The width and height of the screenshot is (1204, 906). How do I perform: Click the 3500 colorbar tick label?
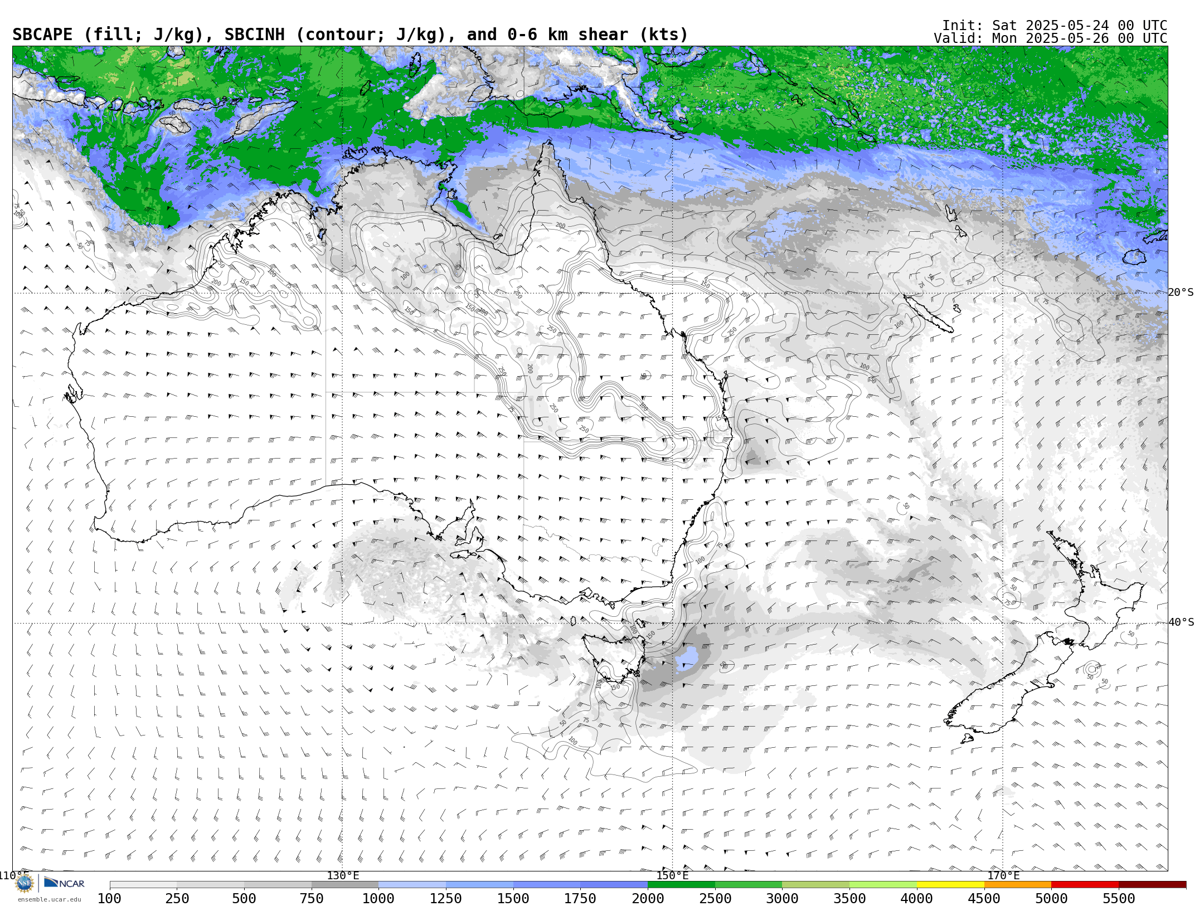pyautogui.click(x=849, y=899)
